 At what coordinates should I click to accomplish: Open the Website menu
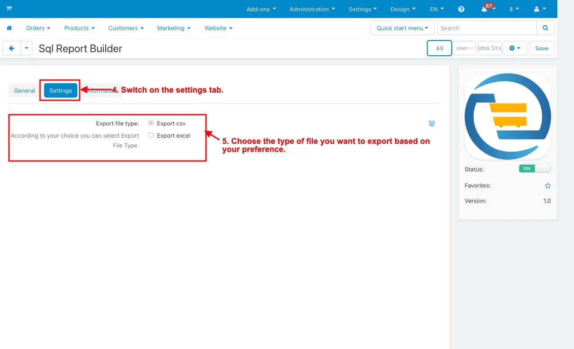219,28
